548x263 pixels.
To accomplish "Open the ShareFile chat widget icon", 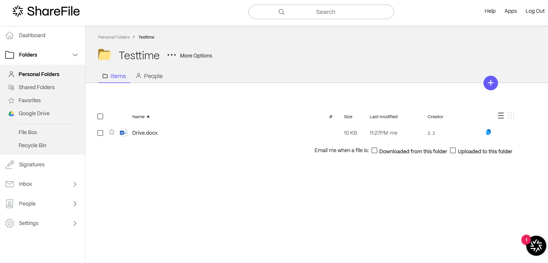I will [x=536, y=246].
